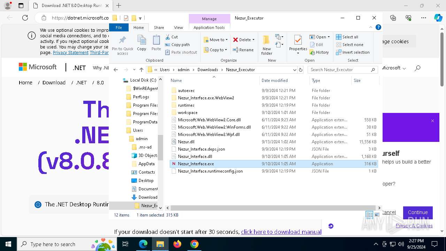
Task: Expand Properties dropdown arrow
Action: click(298, 53)
